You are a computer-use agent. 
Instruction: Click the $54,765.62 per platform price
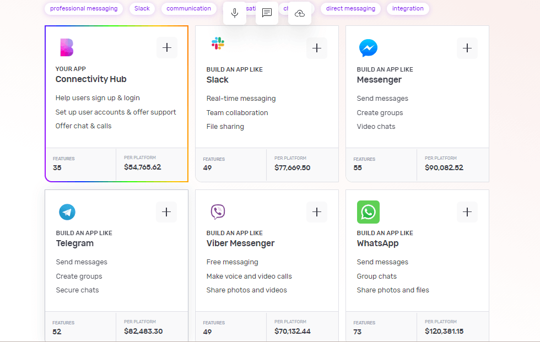pyautogui.click(x=143, y=167)
